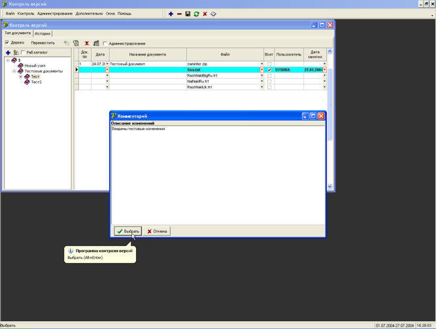Toggle the Раб.каталог checkbox
The height and width of the screenshot is (329, 436).
point(24,52)
